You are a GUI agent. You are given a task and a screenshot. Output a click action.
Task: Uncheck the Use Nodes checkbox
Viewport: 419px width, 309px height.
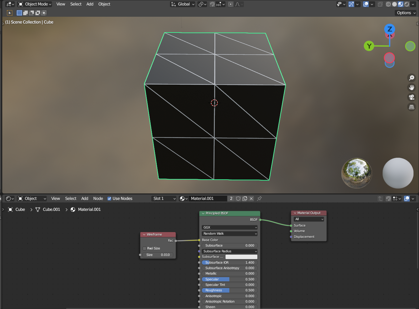coord(109,199)
